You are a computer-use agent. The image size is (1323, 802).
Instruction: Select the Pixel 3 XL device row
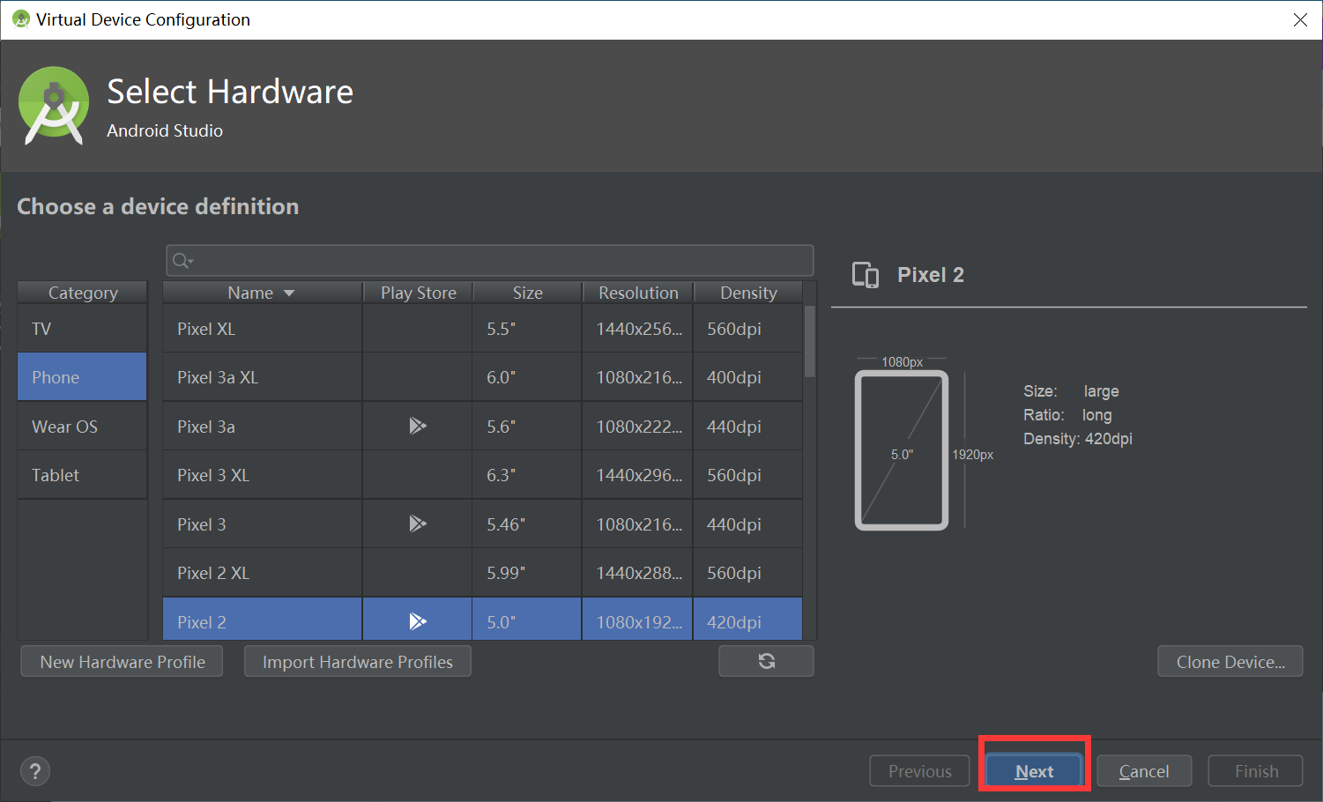pos(482,475)
